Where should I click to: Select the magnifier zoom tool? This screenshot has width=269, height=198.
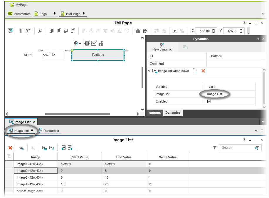(41, 31)
